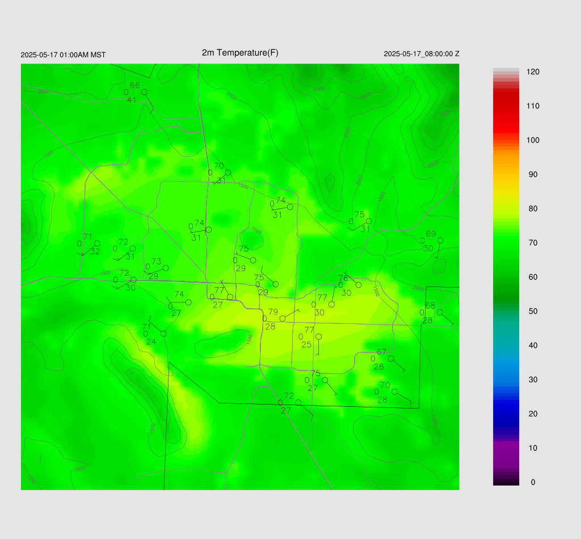Click the 40 label on the colorbar

coord(533,346)
